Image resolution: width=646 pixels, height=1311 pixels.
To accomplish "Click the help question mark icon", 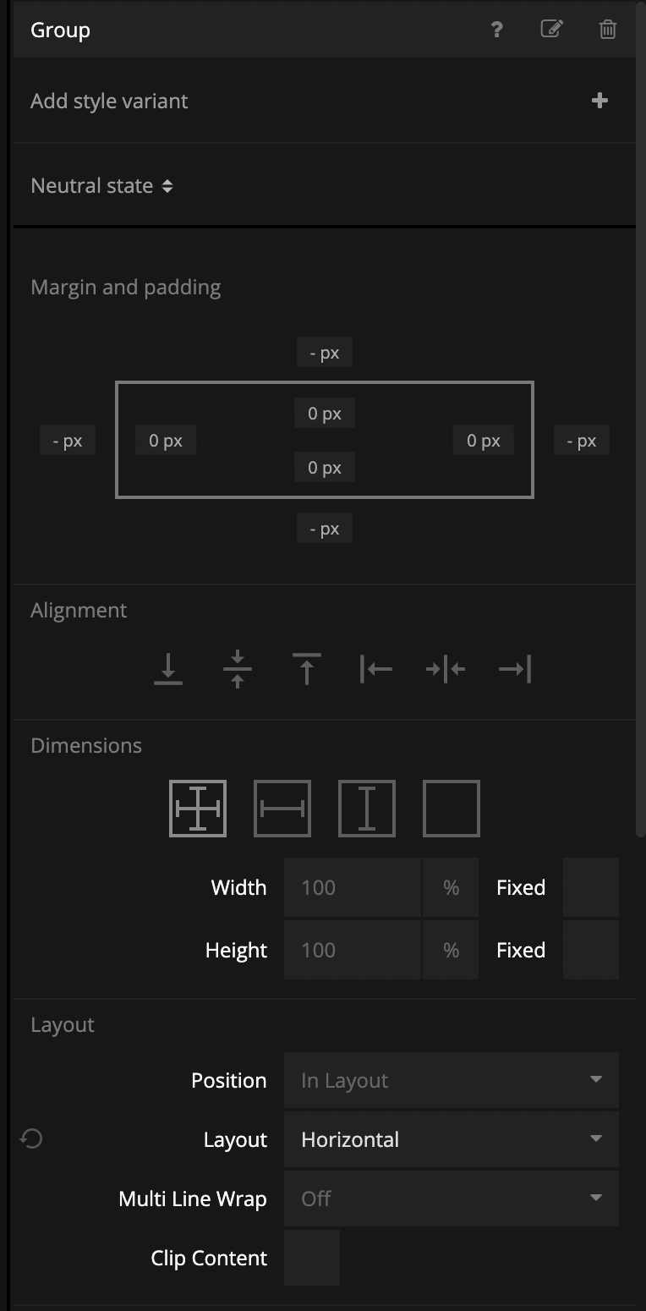I will (496, 30).
